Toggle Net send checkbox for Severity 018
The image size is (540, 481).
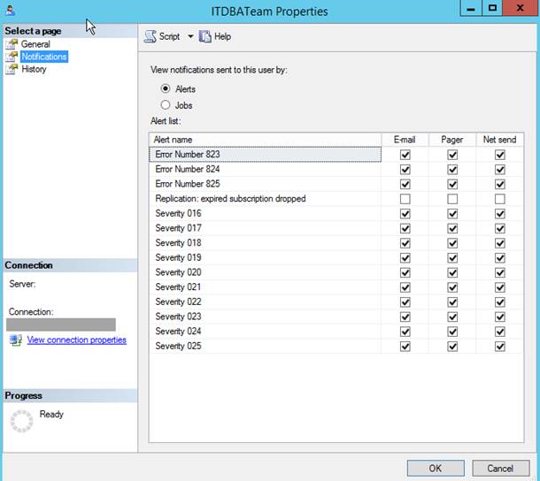click(x=500, y=243)
